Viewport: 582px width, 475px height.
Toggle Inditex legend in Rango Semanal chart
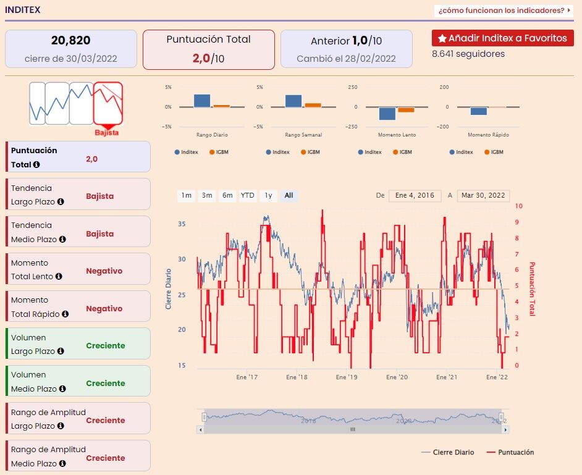(x=277, y=152)
